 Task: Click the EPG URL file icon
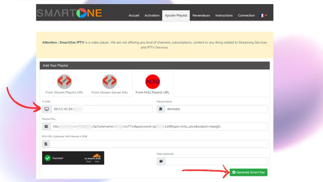(x=46, y=144)
